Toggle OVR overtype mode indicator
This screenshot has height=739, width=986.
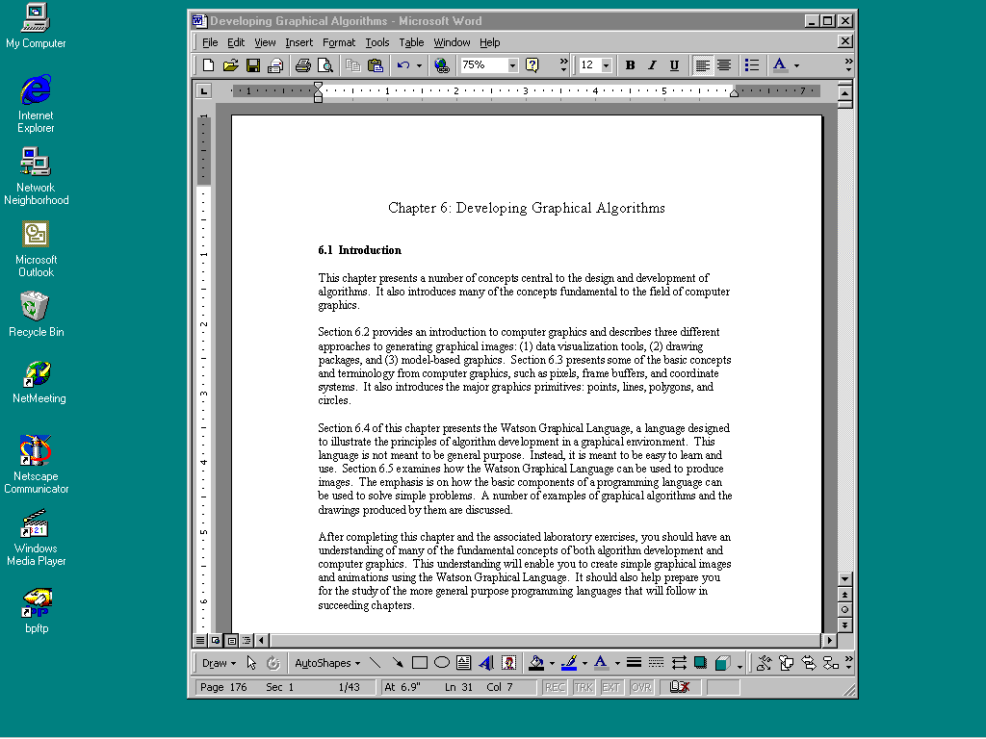640,687
